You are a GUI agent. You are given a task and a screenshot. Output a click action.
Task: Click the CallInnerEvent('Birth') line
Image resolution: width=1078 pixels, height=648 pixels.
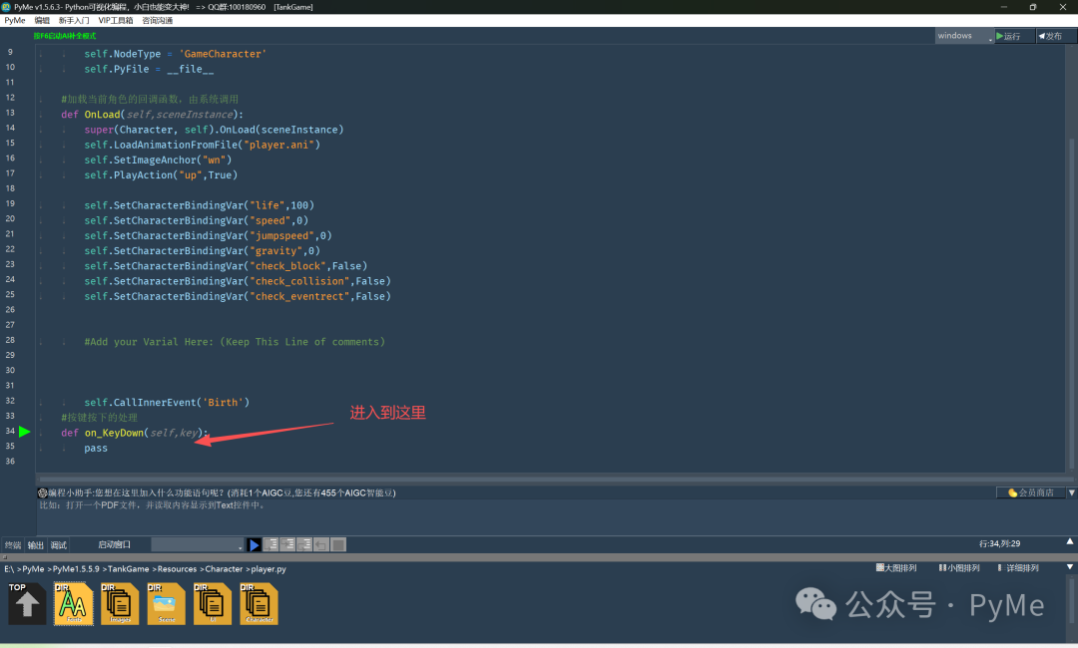tap(167, 402)
